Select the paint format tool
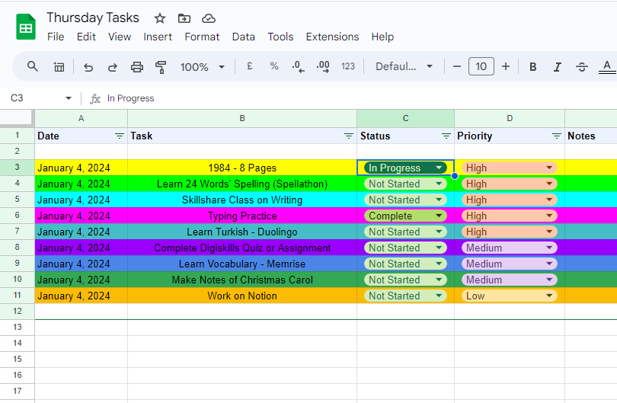Viewport: 617px width, 403px height. [161, 67]
